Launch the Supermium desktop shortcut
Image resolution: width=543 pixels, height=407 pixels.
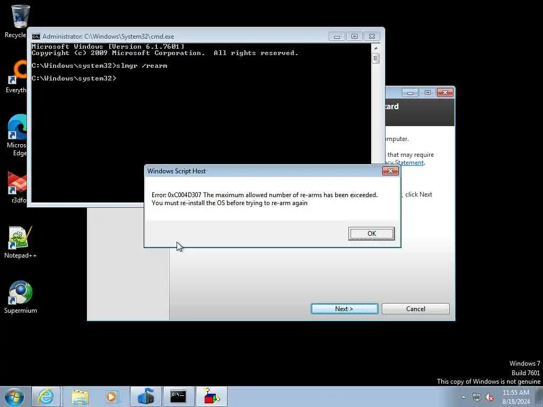(x=21, y=297)
